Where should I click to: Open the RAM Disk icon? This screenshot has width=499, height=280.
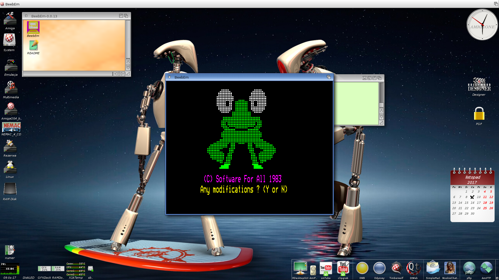pos(10,189)
